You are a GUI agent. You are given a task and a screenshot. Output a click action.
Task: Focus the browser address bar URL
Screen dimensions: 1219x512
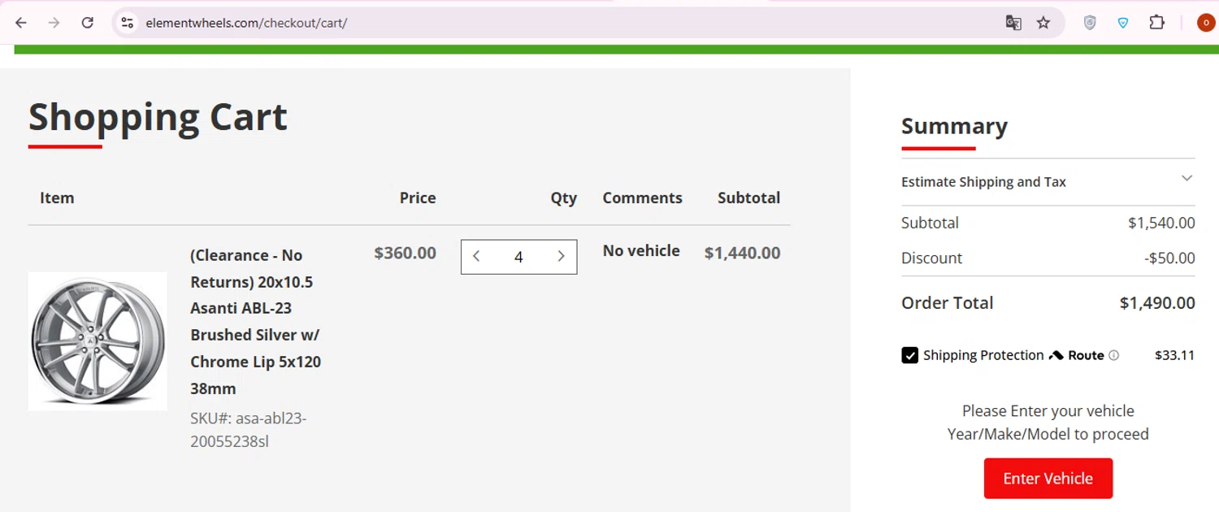[x=246, y=23]
